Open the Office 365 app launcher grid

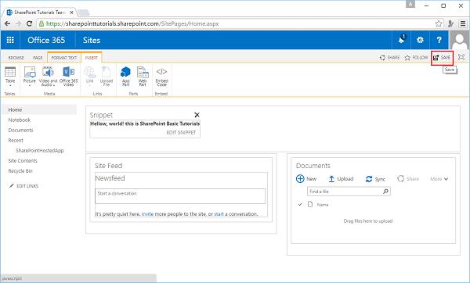tap(10, 40)
